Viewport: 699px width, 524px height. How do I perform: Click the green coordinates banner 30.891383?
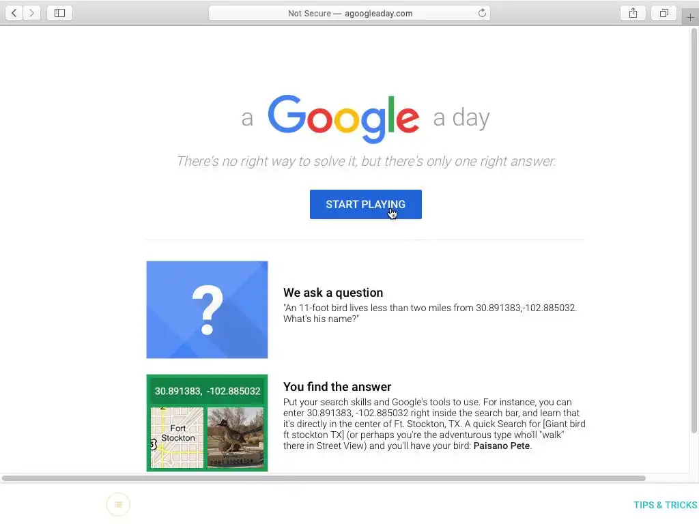click(x=208, y=391)
